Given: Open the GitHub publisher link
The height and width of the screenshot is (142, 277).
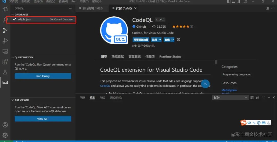Looking at the screenshot, I should tap(141, 27).
